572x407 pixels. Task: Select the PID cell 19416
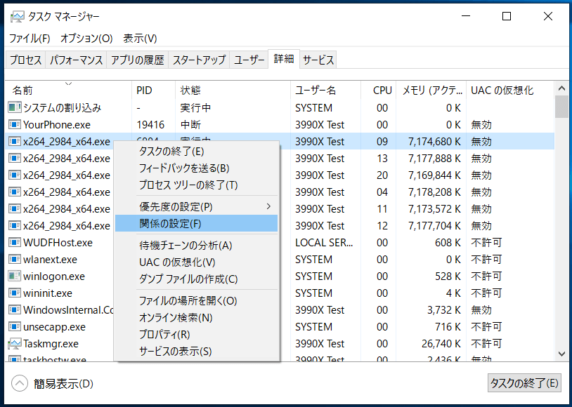tap(150, 125)
